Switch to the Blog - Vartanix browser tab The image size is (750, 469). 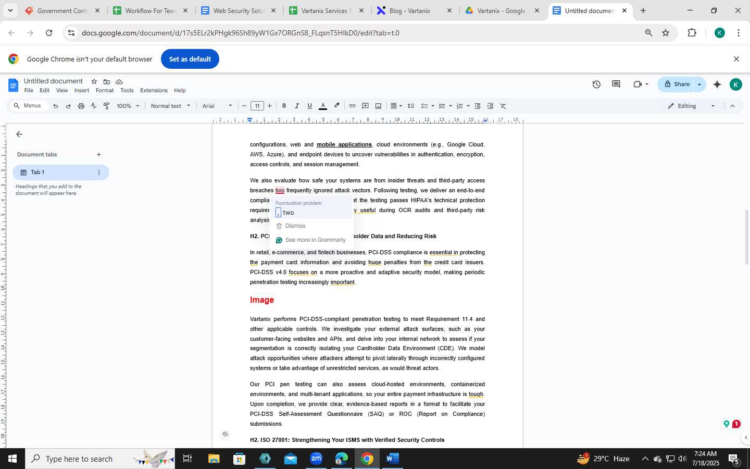[415, 10]
